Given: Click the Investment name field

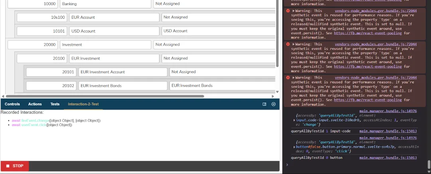Looking at the screenshot, I should pyautogui.click(x=105, y=45).
